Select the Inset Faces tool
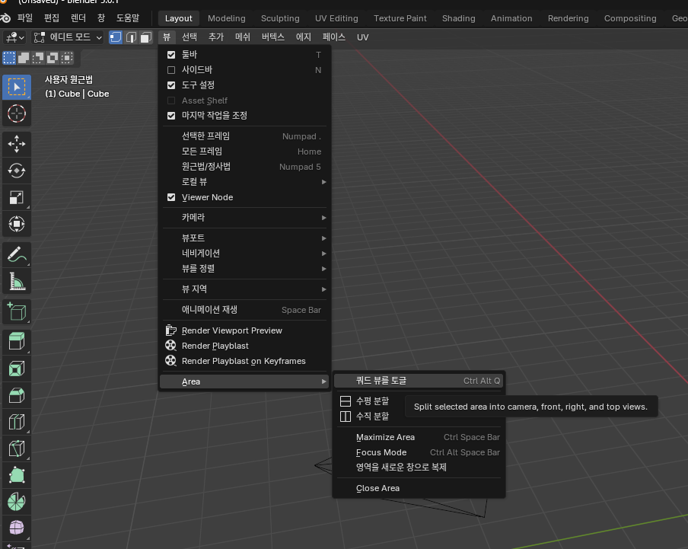The width and height of the screenshot is (688, 549). coord(17,369)
